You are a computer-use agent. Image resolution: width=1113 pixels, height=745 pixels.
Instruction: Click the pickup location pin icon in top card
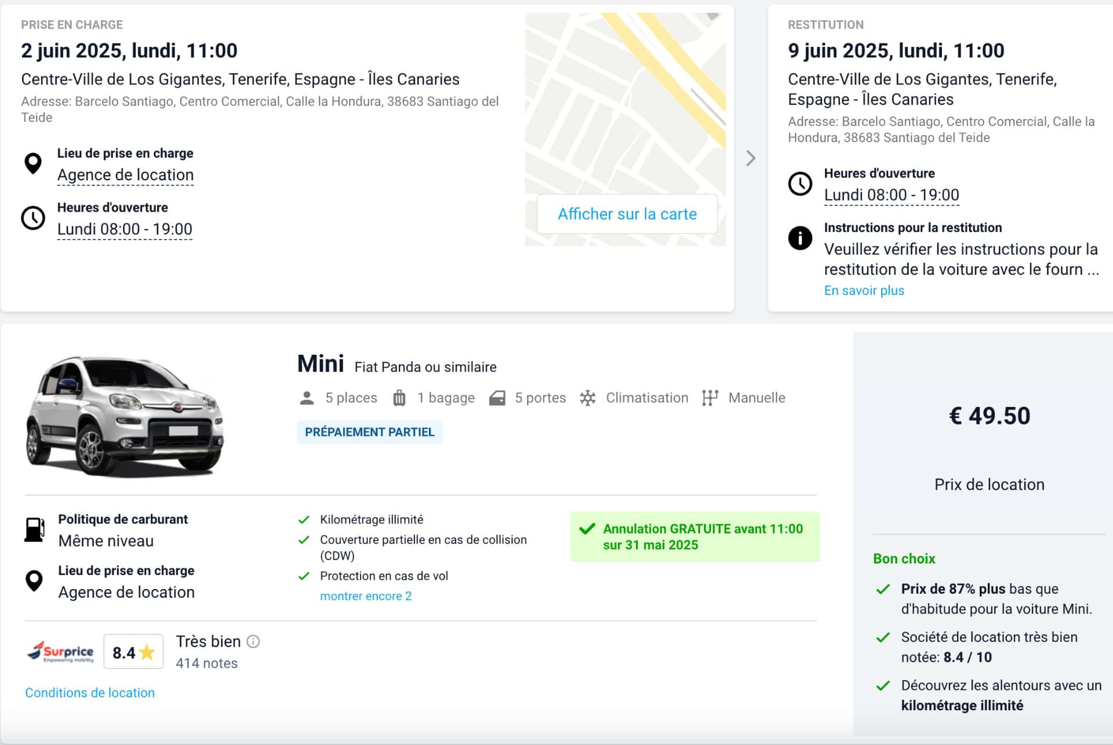(x=33, y=163)
